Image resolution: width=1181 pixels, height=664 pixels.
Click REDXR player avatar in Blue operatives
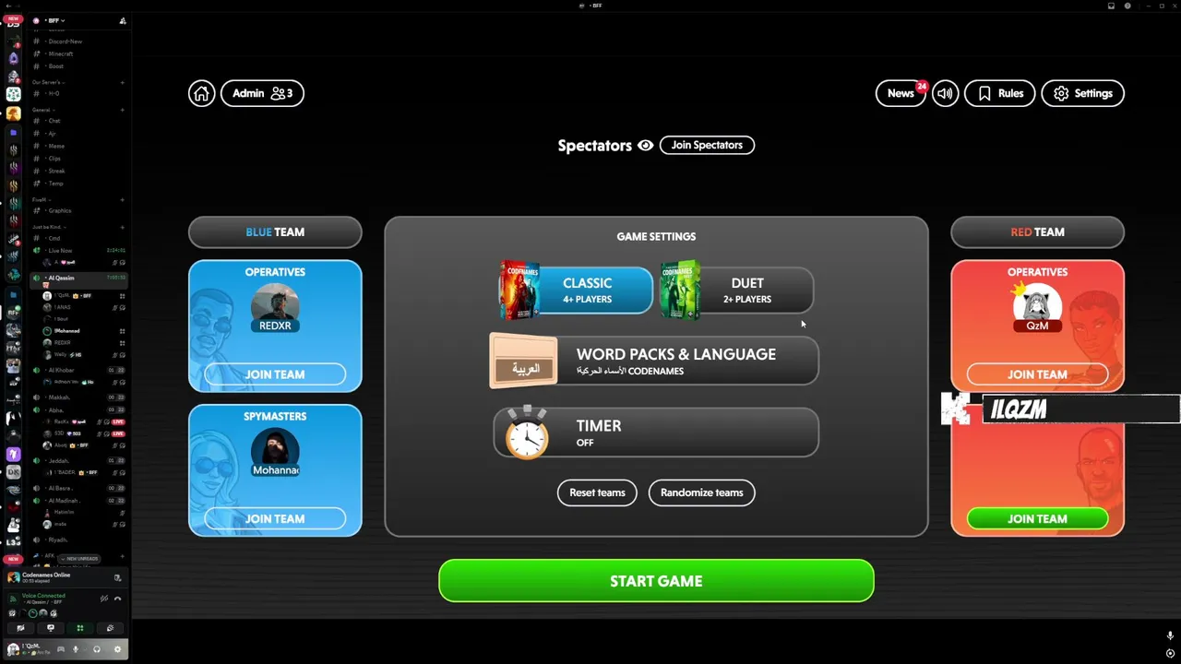275,305
